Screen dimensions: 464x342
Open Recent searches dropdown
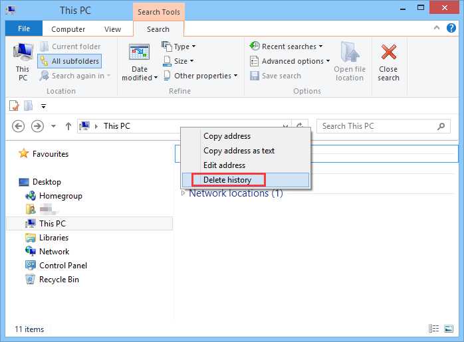click(x=286, y=46)
